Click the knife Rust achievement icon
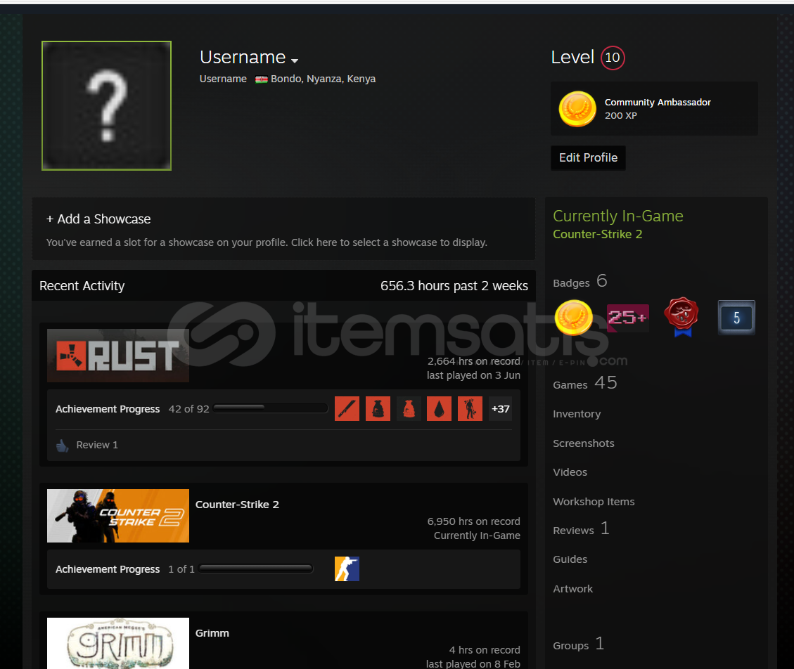 coord(347,409)
